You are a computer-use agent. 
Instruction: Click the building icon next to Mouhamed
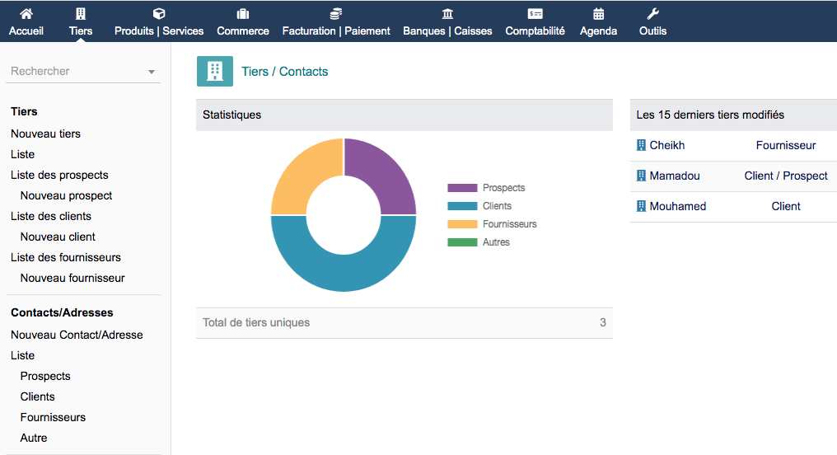641,206
